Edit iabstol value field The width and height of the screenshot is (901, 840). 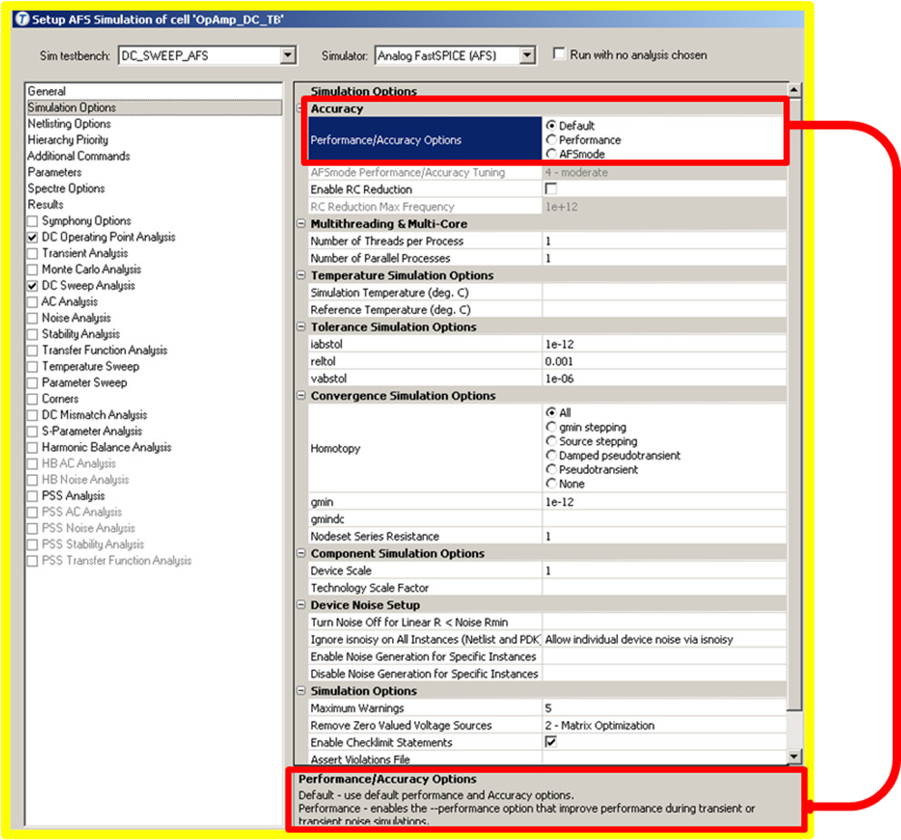(663, 344)
